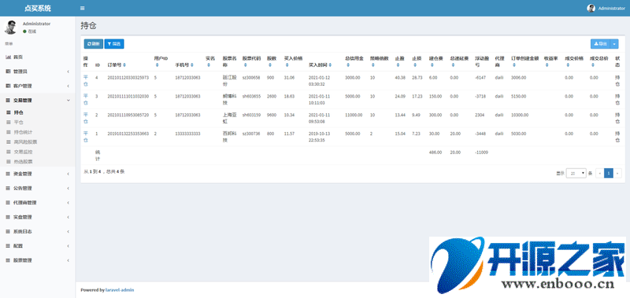The image size is (630, 298).
Task: Select page 1 in pagination
Action: (609, 173)
